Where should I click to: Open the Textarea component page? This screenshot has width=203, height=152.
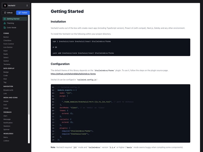(x=7, y=64)
